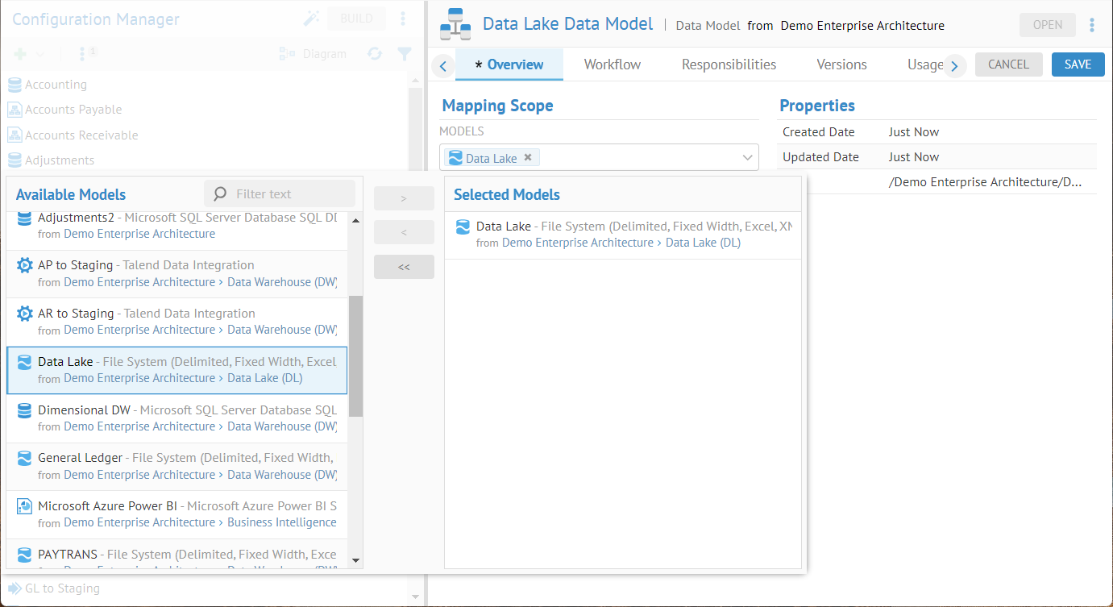Viewport: 1113px width, 607px height.
Task: Click the AP to Staging gear icon
Action: tap(24, 265)
